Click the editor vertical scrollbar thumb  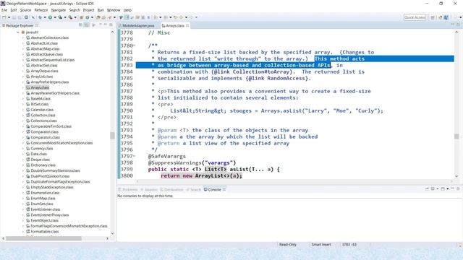point(456,136)
